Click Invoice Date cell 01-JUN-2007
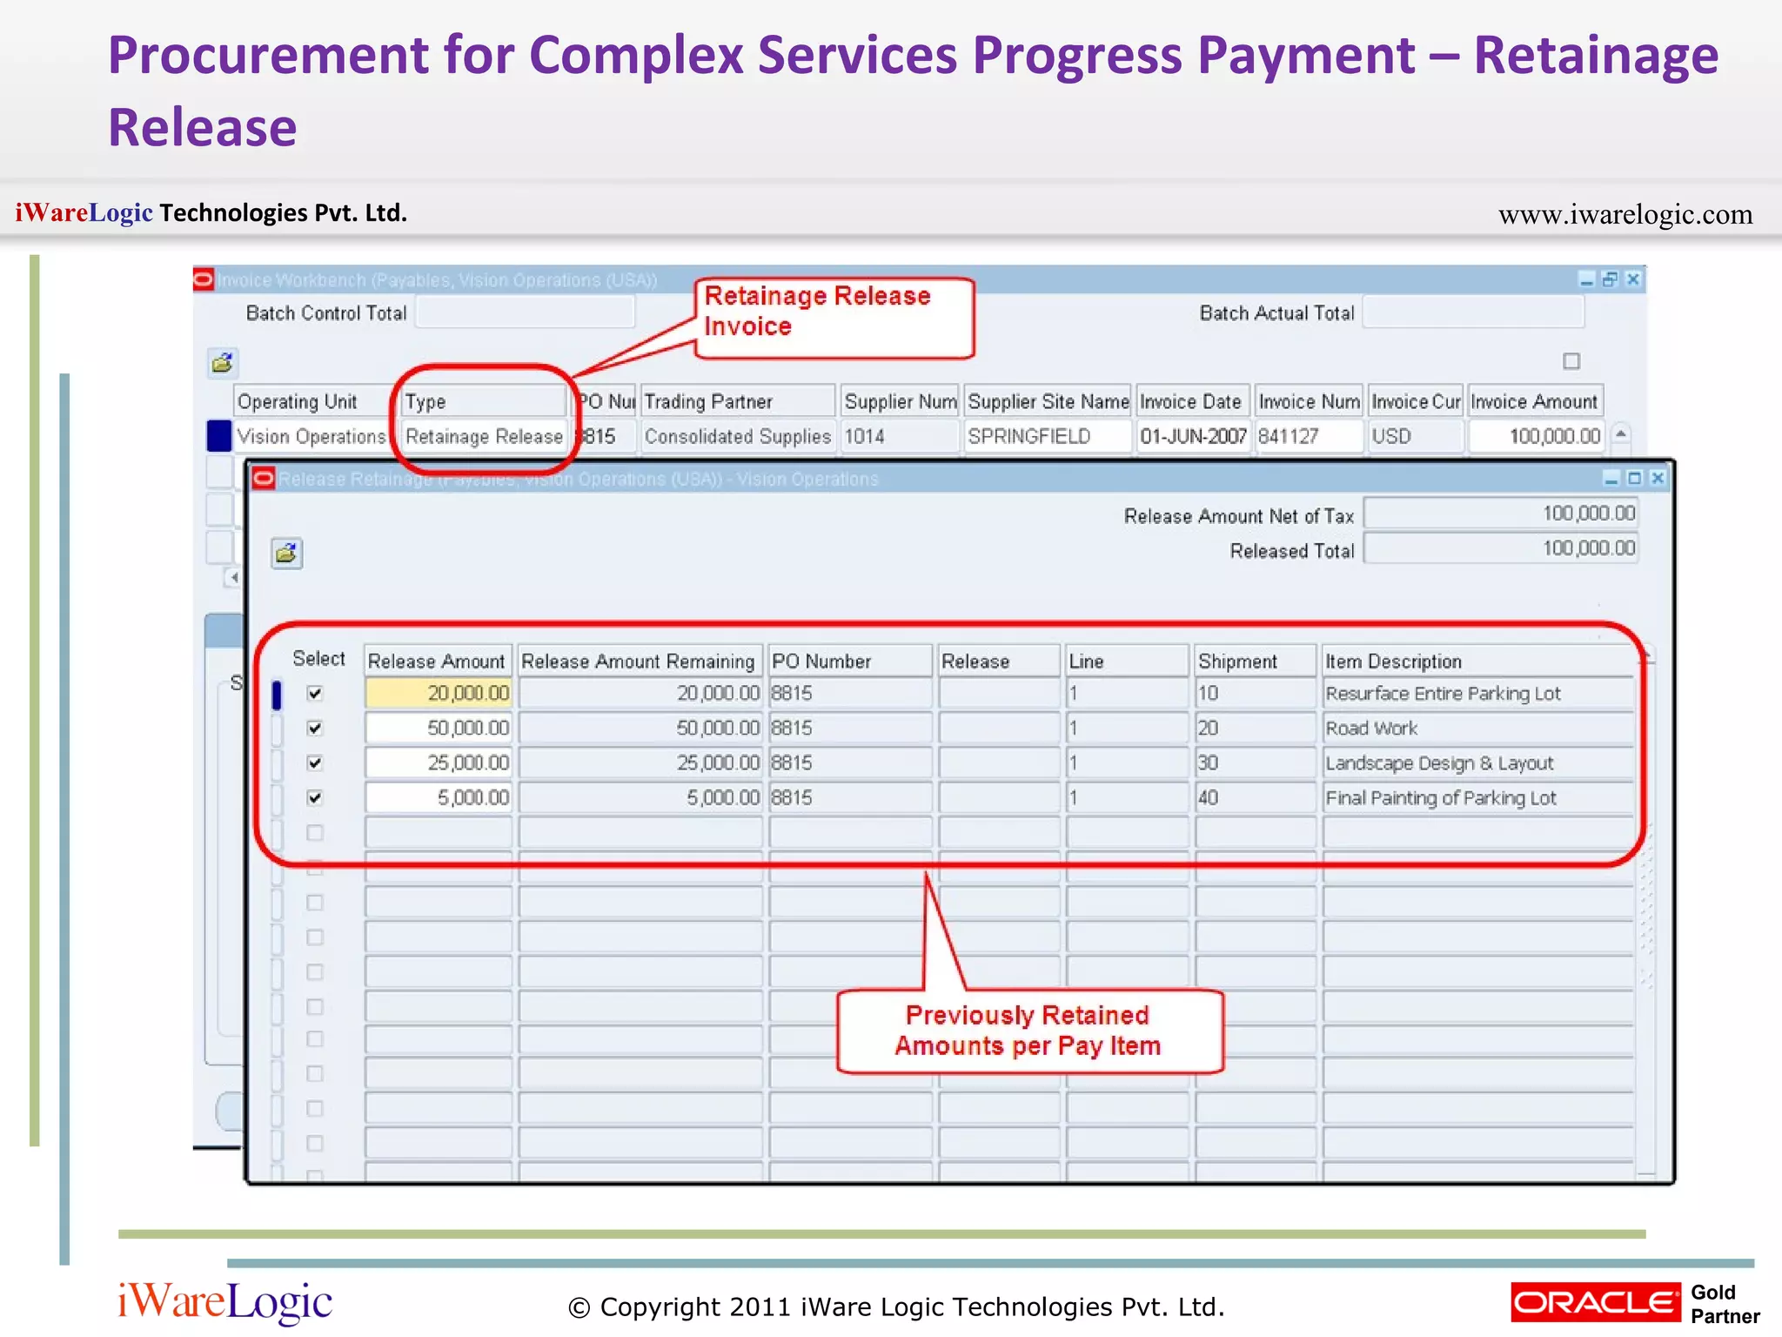The height and width of the screenshot is (1337, 1782). [x=1193, y=436]
